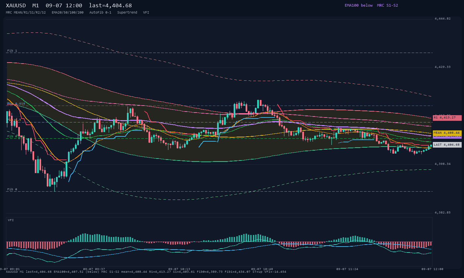This screenshot has height=278, width=464.
Task: Click the '09-07 09:37' time axis label
Action: (94, 269)
